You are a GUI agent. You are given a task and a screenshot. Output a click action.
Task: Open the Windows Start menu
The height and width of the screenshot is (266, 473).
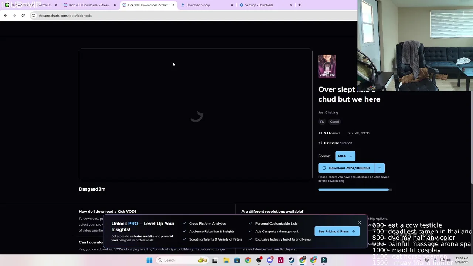[x=149, y=260]
